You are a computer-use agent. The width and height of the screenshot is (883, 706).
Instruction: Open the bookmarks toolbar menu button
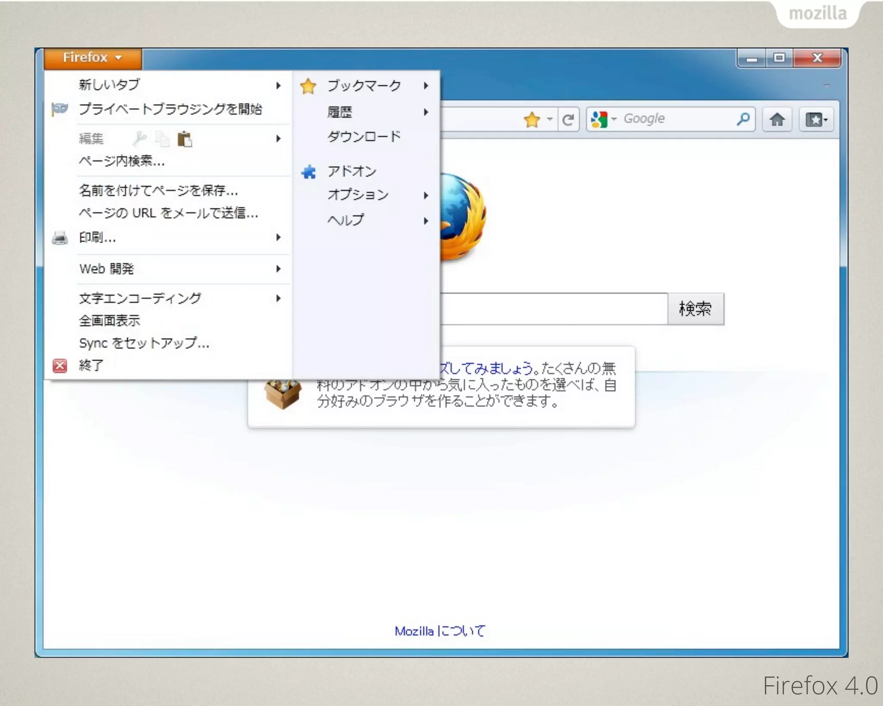click(x=816, y=119)
